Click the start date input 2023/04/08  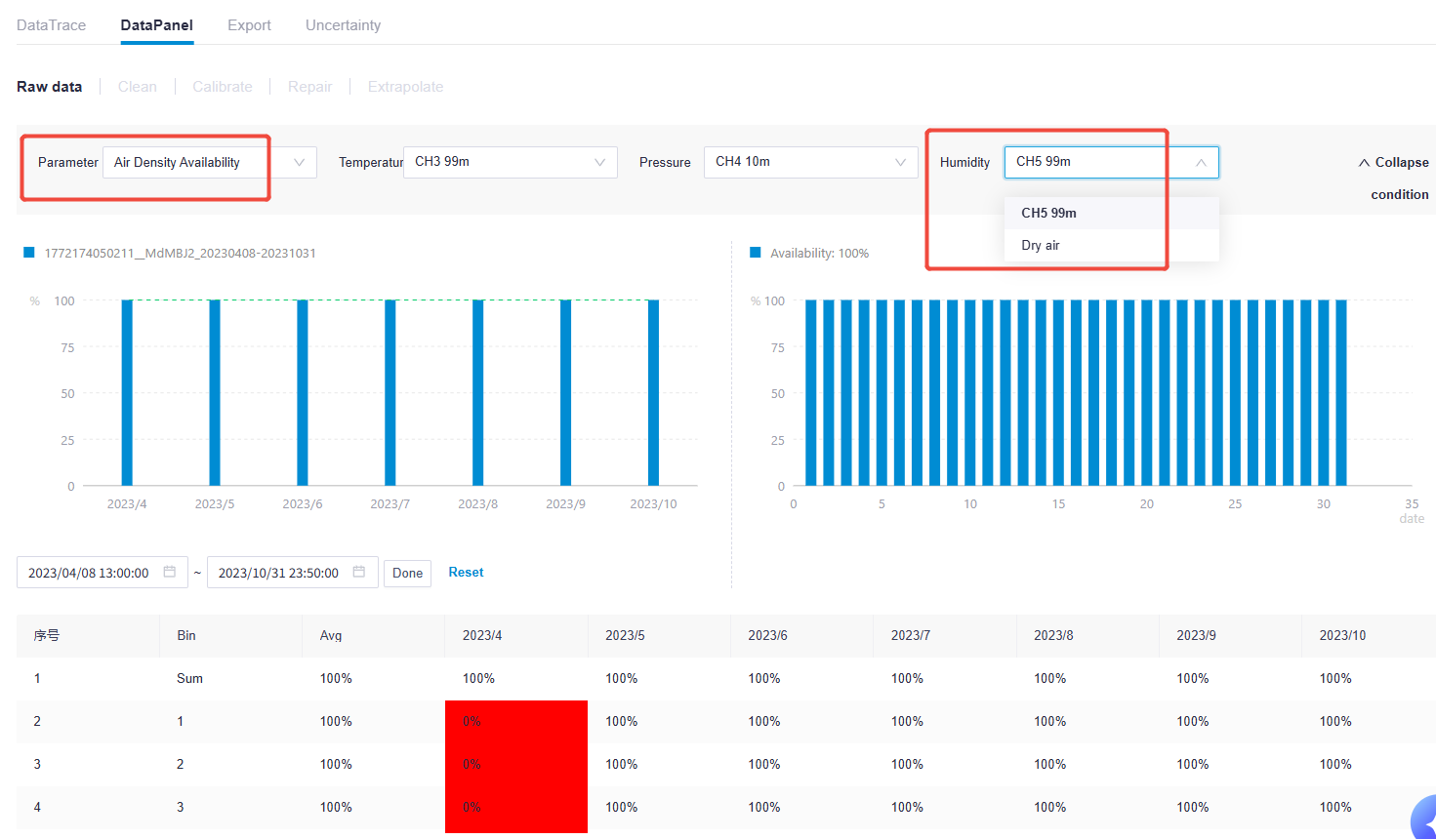tap(89, 573)
